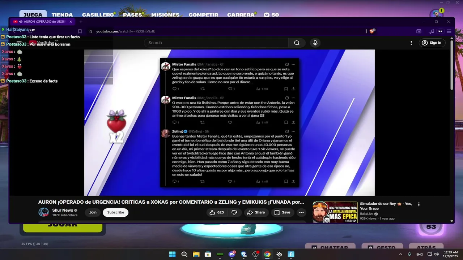Click the scrollbar down arrow
Screen dimensions: 463x260
(x=452, y=221)
